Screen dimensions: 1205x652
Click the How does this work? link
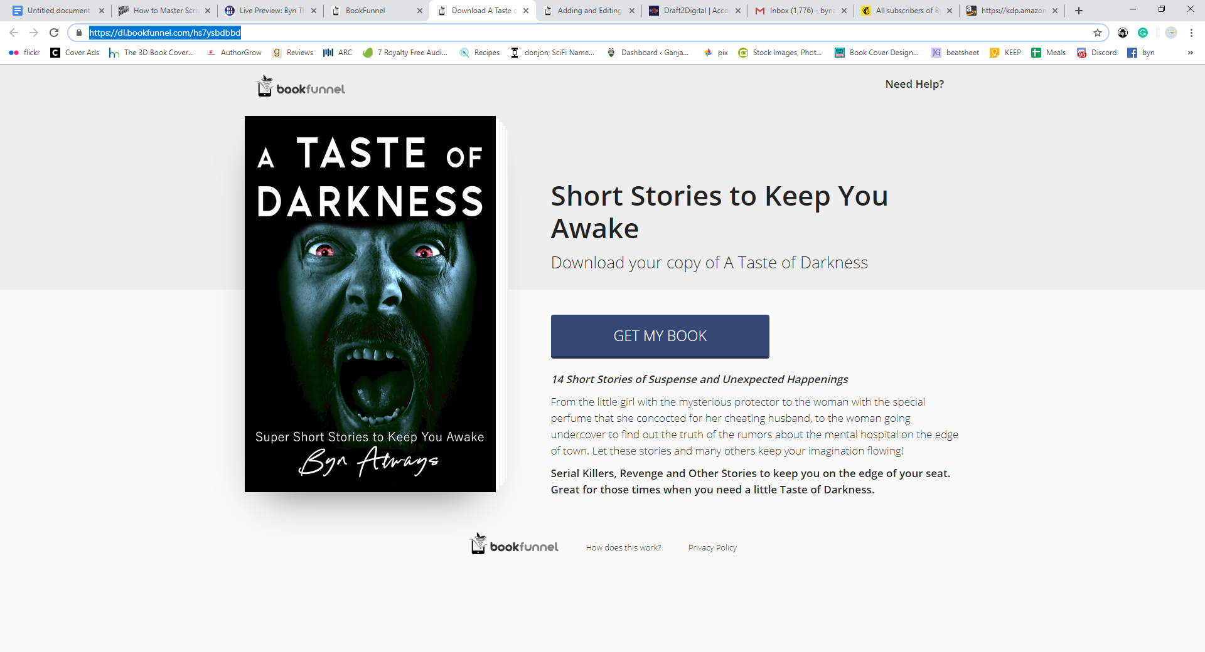(623, 547)
